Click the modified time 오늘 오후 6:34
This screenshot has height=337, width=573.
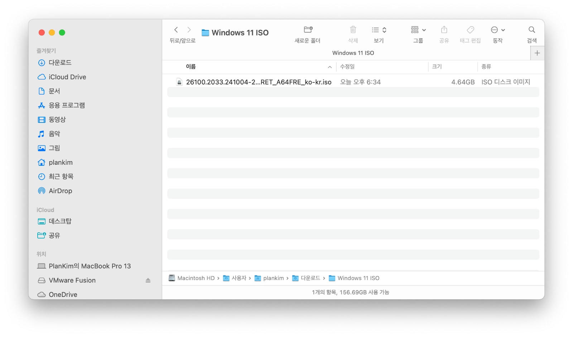(x=360, y=82)
